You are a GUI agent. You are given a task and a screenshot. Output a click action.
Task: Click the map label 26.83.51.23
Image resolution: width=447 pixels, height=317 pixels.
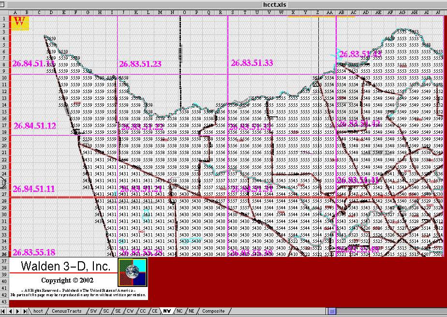click(140, 64)
